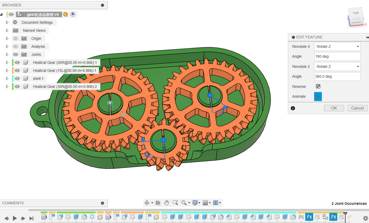This screenshot has height=223, width=369.
Task: Select the Pan hand tool
Action: 167,203
